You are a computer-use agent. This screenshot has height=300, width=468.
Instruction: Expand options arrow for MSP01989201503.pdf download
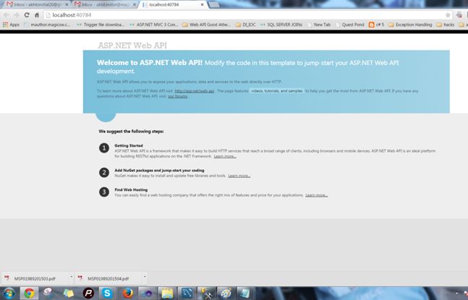click(71, 277)
